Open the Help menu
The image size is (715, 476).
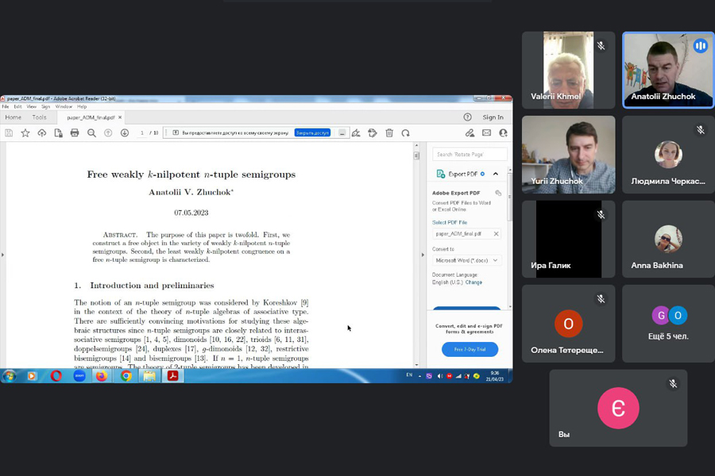coord(82,106)
